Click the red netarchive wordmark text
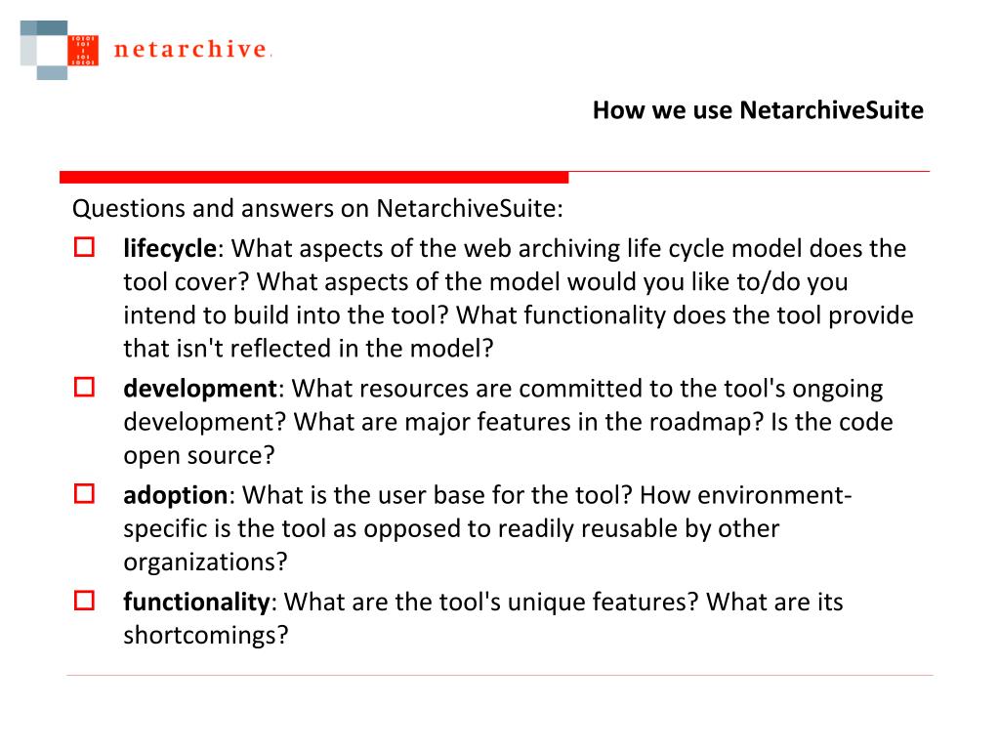This screenshot has height=750, width=1000. tap(190, 49)
